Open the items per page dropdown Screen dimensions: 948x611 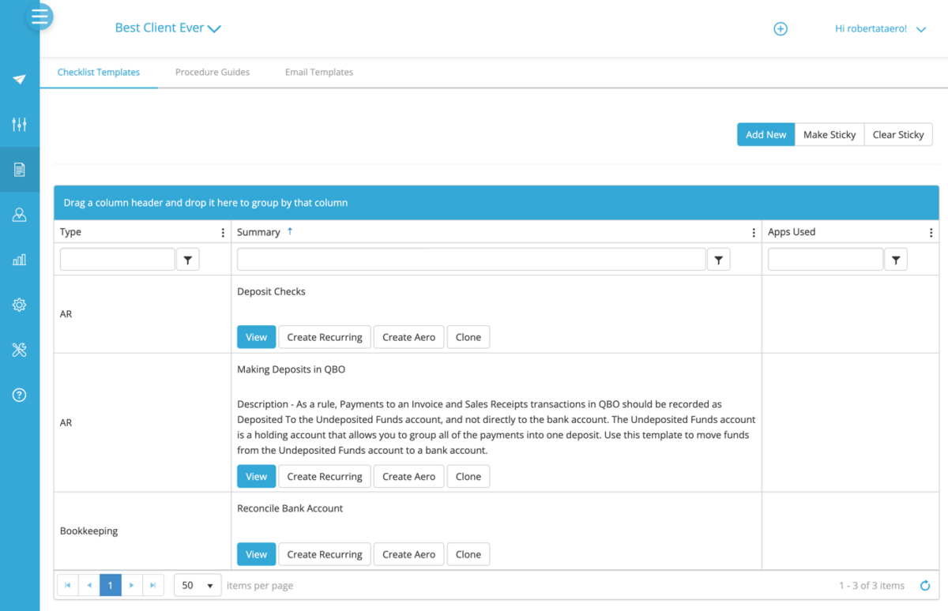pos(197,585)
